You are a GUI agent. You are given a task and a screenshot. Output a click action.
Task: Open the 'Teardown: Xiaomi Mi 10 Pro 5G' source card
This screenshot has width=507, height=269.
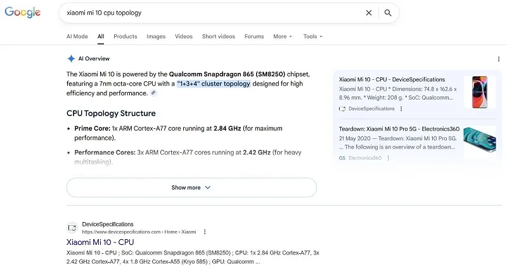tap(399, 129)
